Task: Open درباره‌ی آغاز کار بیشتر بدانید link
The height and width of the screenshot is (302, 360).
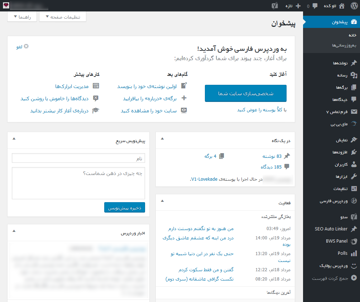Action: pos(59,111)
